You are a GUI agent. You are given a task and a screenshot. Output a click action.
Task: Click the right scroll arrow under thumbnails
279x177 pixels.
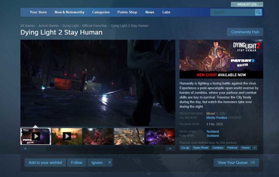coord(170,149)
